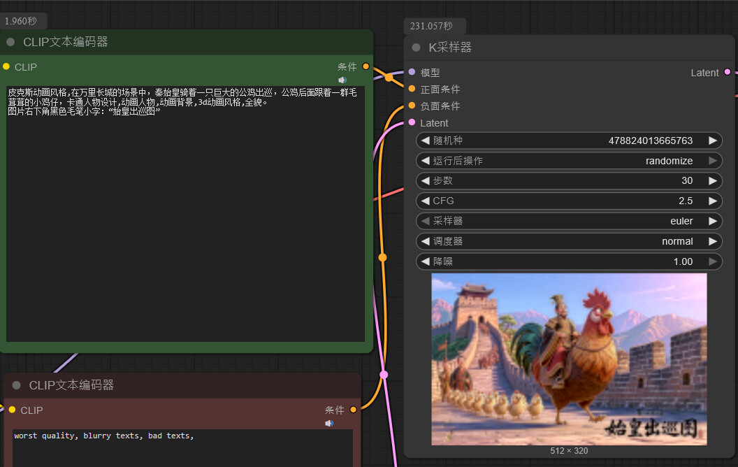
Task: Click the CFG value 2.5
Action: pos(686,201)
